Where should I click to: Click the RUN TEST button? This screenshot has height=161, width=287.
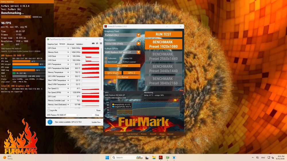(164, 34)
